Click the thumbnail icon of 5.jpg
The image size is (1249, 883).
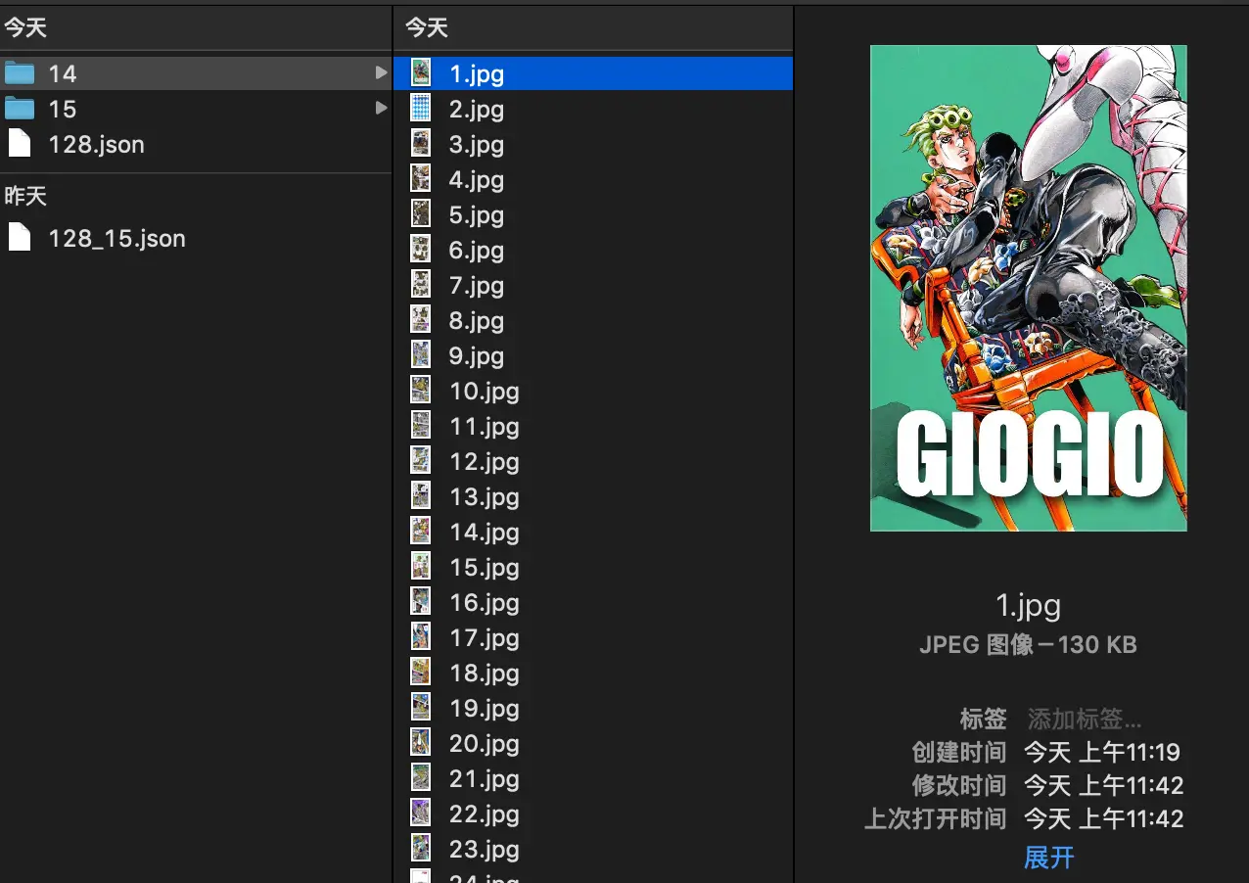point(420,213)
